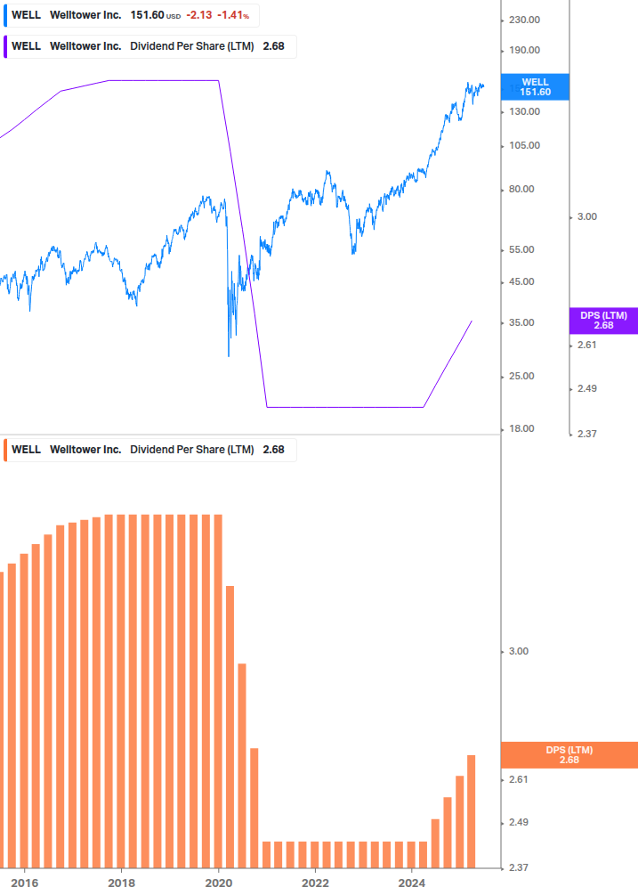This screenshot has height=895, width=638.
Task: Click the purple color bar on dividend legend
Action: coord(5,46)
